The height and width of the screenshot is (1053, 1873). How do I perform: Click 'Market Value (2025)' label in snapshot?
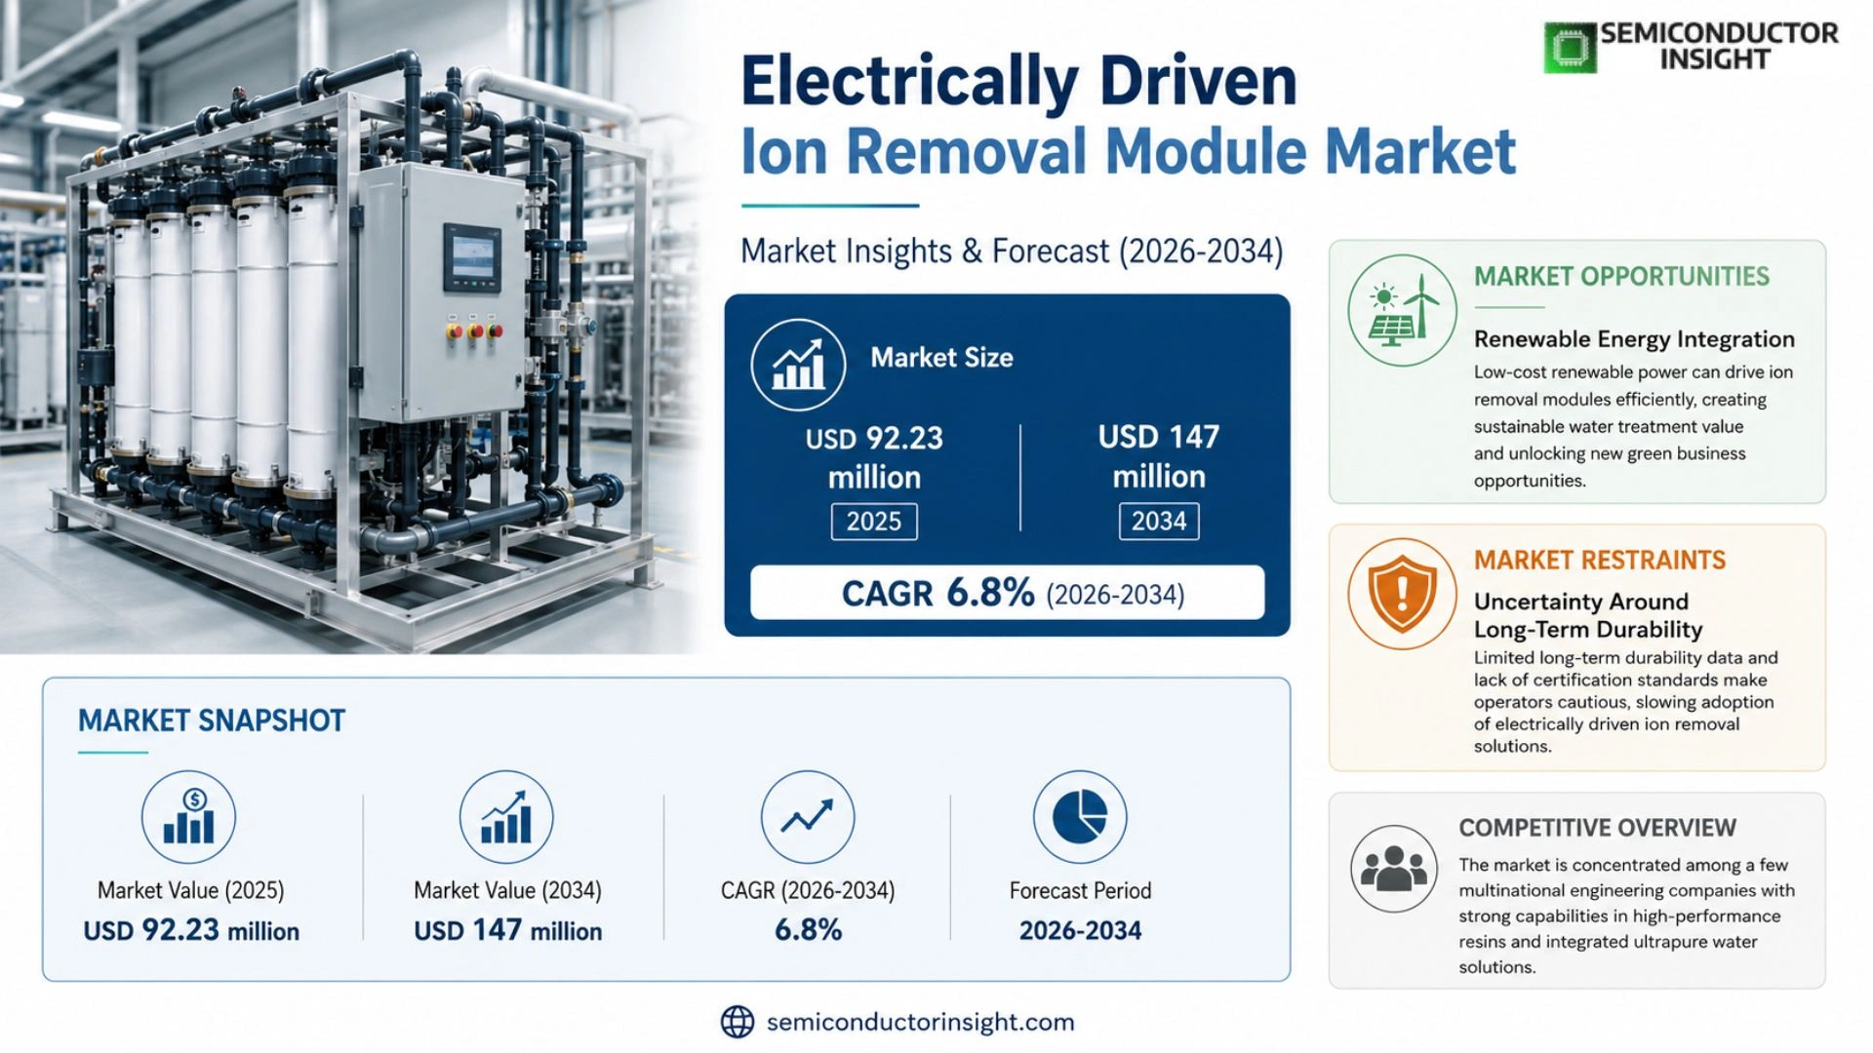190,890
